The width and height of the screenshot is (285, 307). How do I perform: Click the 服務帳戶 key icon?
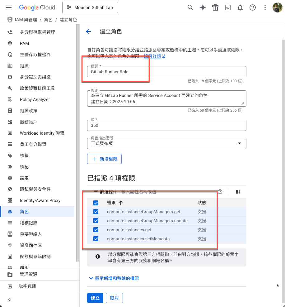click(x=10, y=122)
